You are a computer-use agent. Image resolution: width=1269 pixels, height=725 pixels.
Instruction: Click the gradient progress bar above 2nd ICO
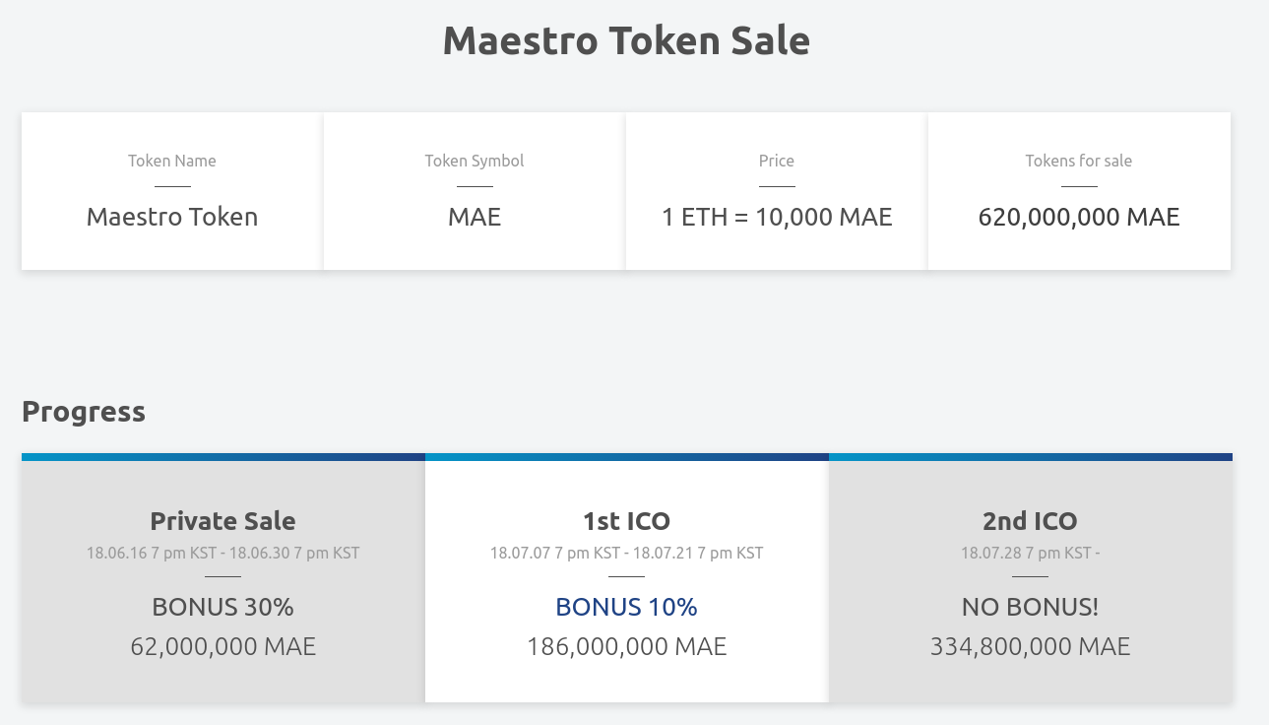click(1030, 457)
